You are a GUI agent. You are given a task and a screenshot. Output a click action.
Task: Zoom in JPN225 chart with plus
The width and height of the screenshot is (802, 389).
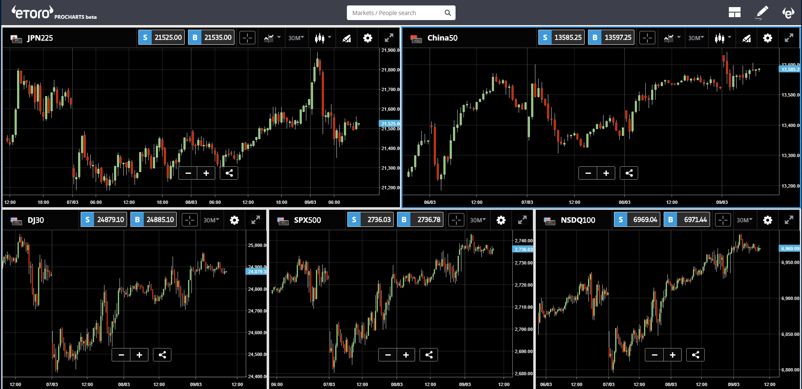206,173
